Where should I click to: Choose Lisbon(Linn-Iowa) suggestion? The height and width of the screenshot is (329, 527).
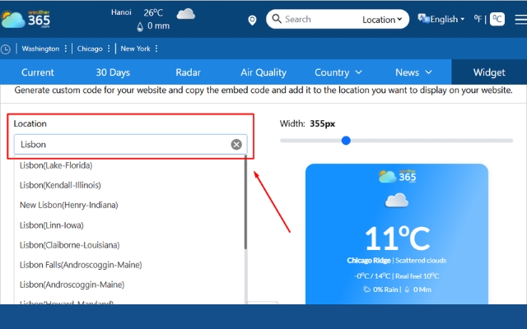point(51,225)
